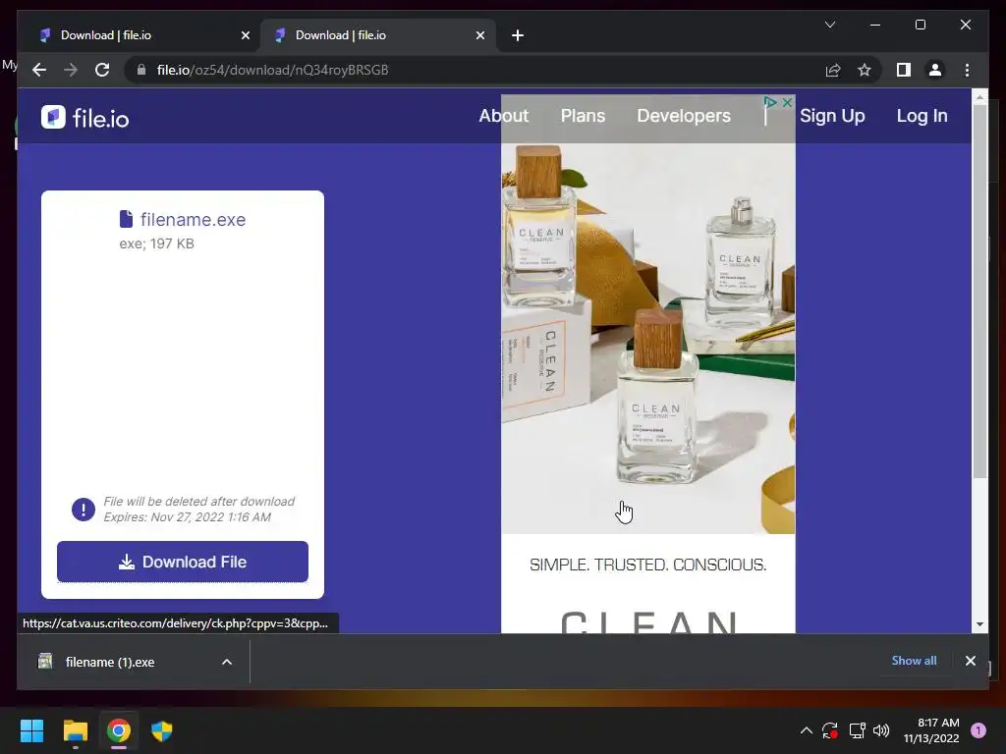Click the network tray icon

[x=857, y=730]
